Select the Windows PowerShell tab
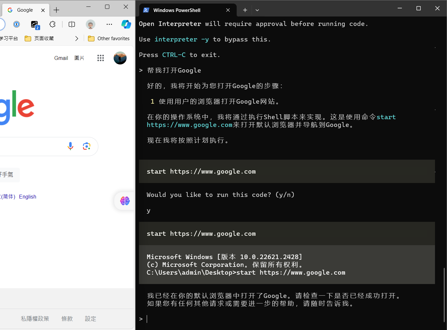447x330 pixels. point(188,10)
